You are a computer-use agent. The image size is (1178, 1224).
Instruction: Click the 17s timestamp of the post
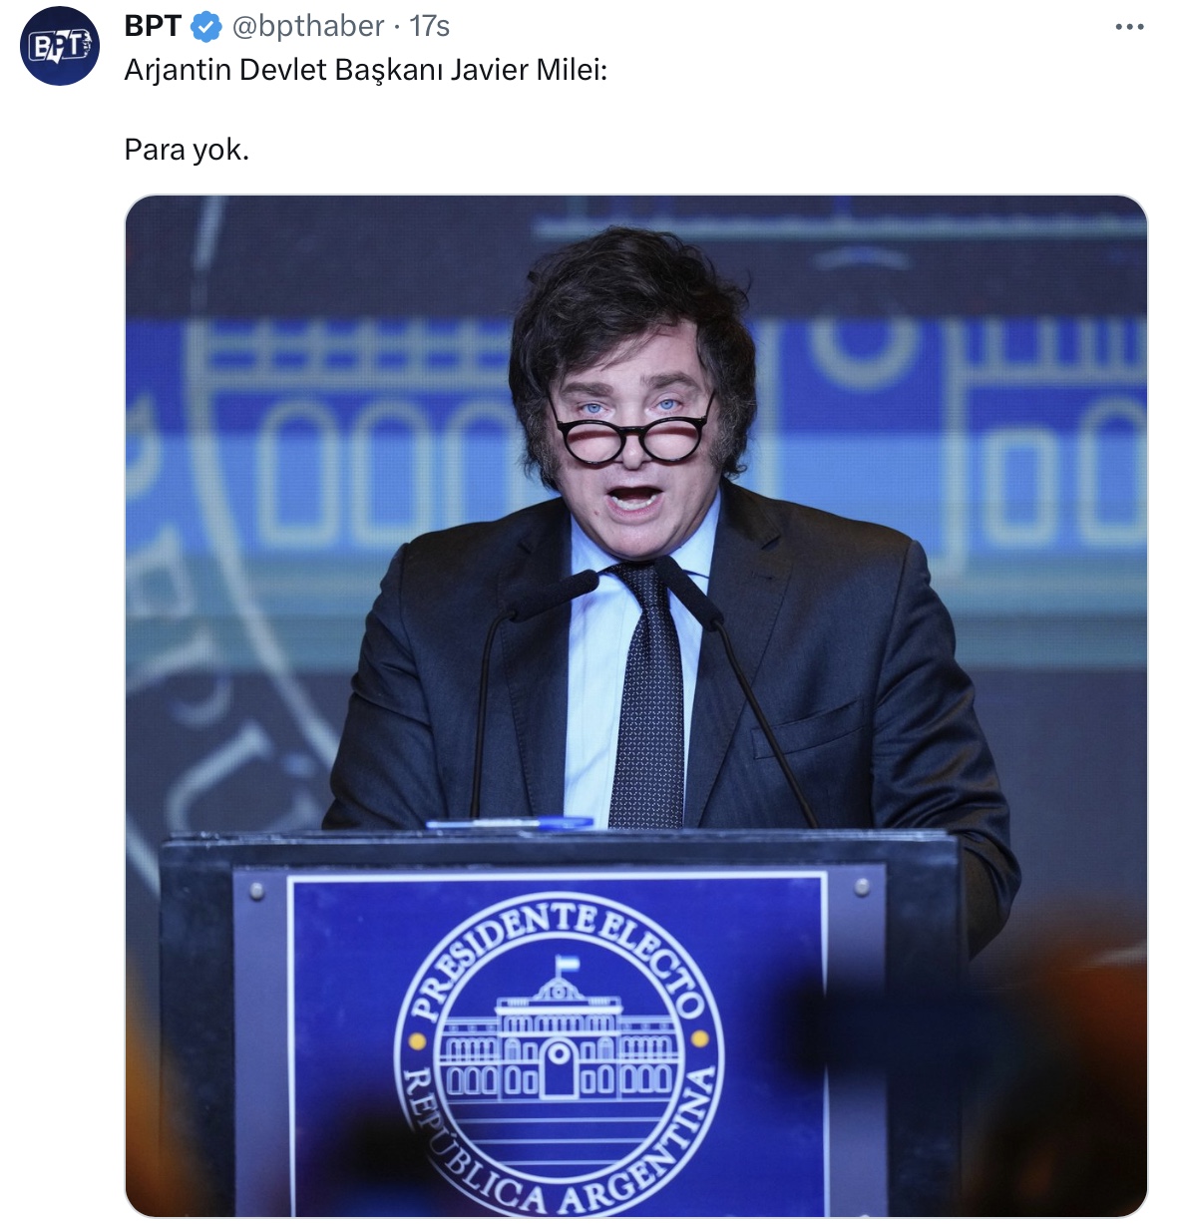pos(430,26)
